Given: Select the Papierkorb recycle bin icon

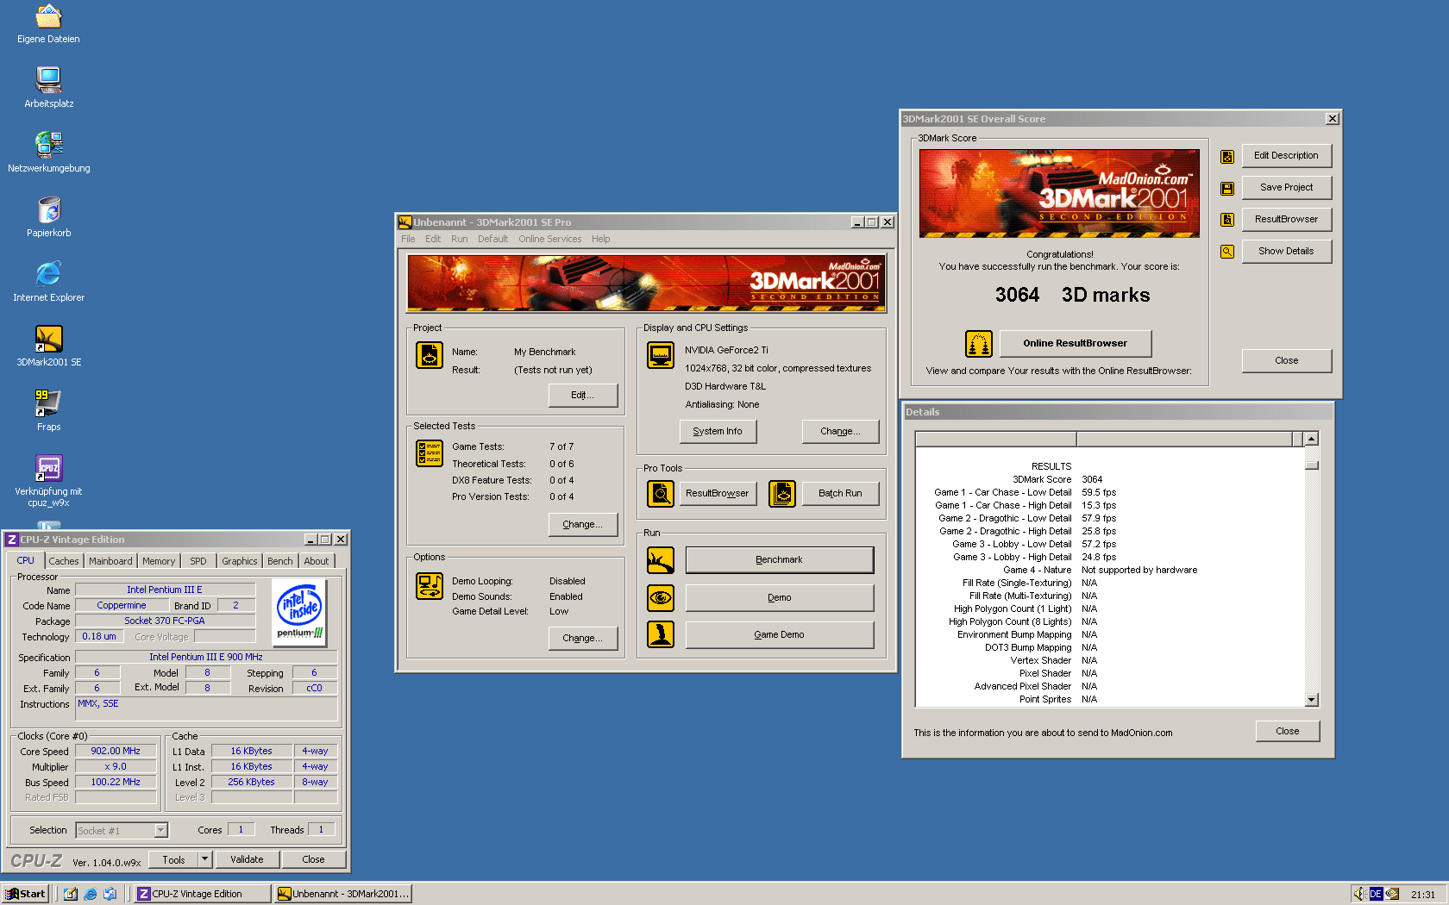Looking at the screenshot, I should coord(48,209).
